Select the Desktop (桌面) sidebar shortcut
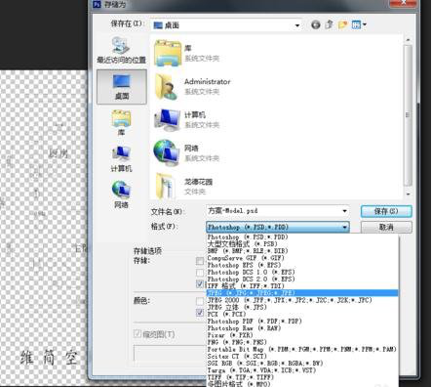 tap(122, 87)
